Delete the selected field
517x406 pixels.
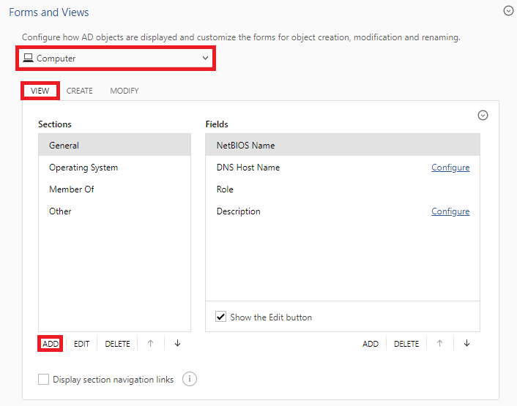406,344
